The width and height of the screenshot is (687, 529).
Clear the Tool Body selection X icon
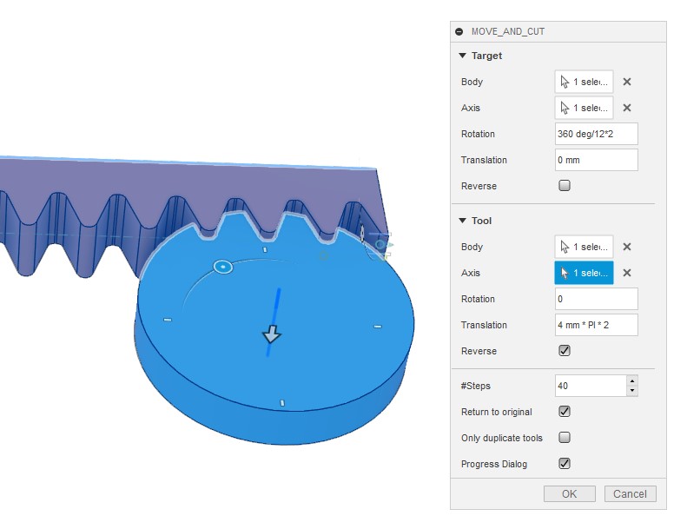click(x=627, y=247)
